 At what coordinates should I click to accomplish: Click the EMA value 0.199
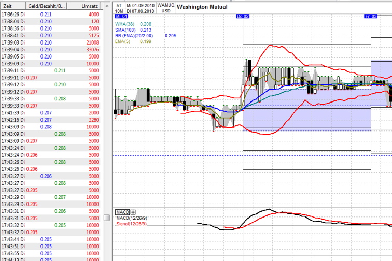coord(146,41)
